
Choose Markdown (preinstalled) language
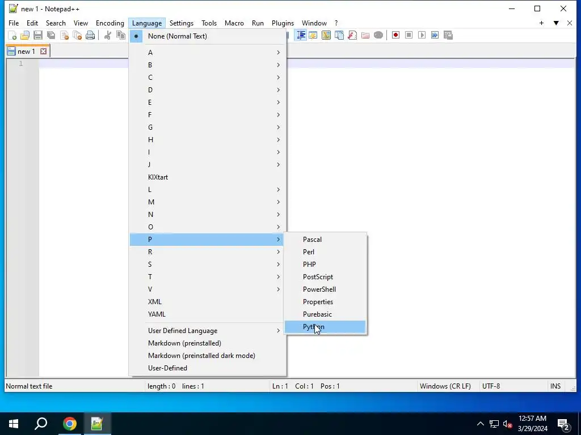(208, 343)
